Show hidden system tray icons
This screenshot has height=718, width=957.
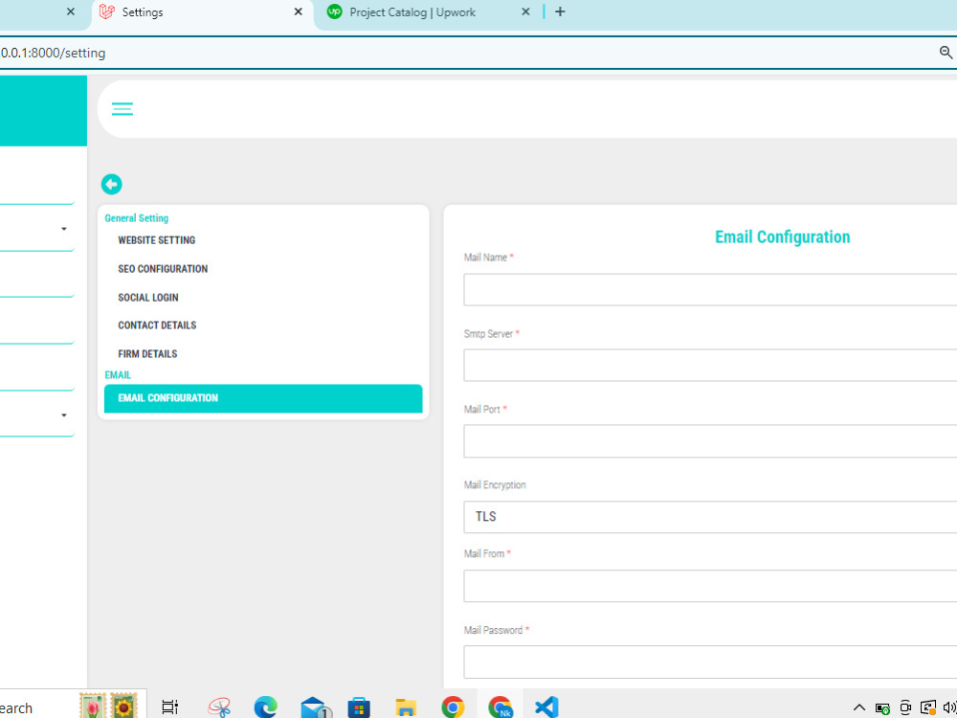858,707
